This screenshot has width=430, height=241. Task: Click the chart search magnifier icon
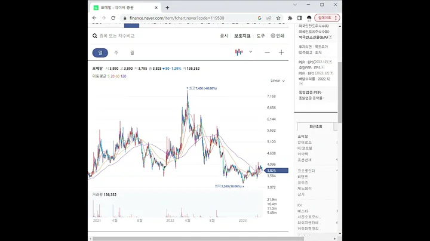pyautogui.click(x=95, y=36)
